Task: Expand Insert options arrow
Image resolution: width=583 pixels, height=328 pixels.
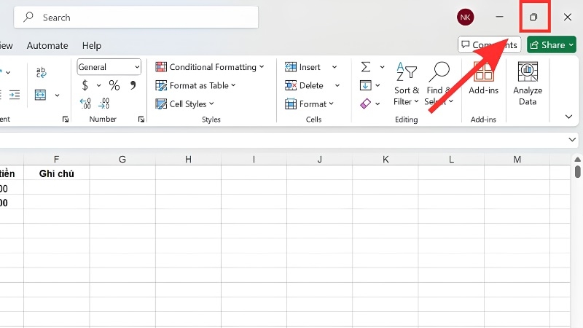Action: pos(334,67)
